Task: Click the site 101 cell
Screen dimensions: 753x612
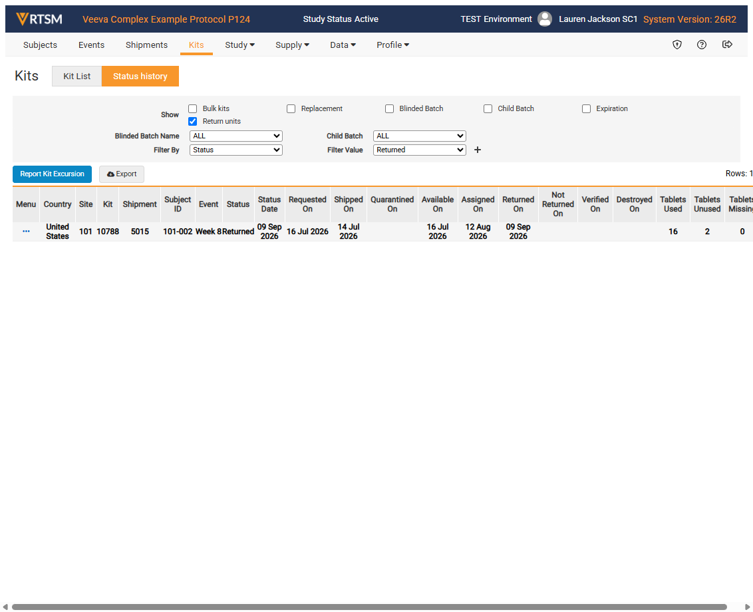Action: pyautogui.click(x=86, y=231)
